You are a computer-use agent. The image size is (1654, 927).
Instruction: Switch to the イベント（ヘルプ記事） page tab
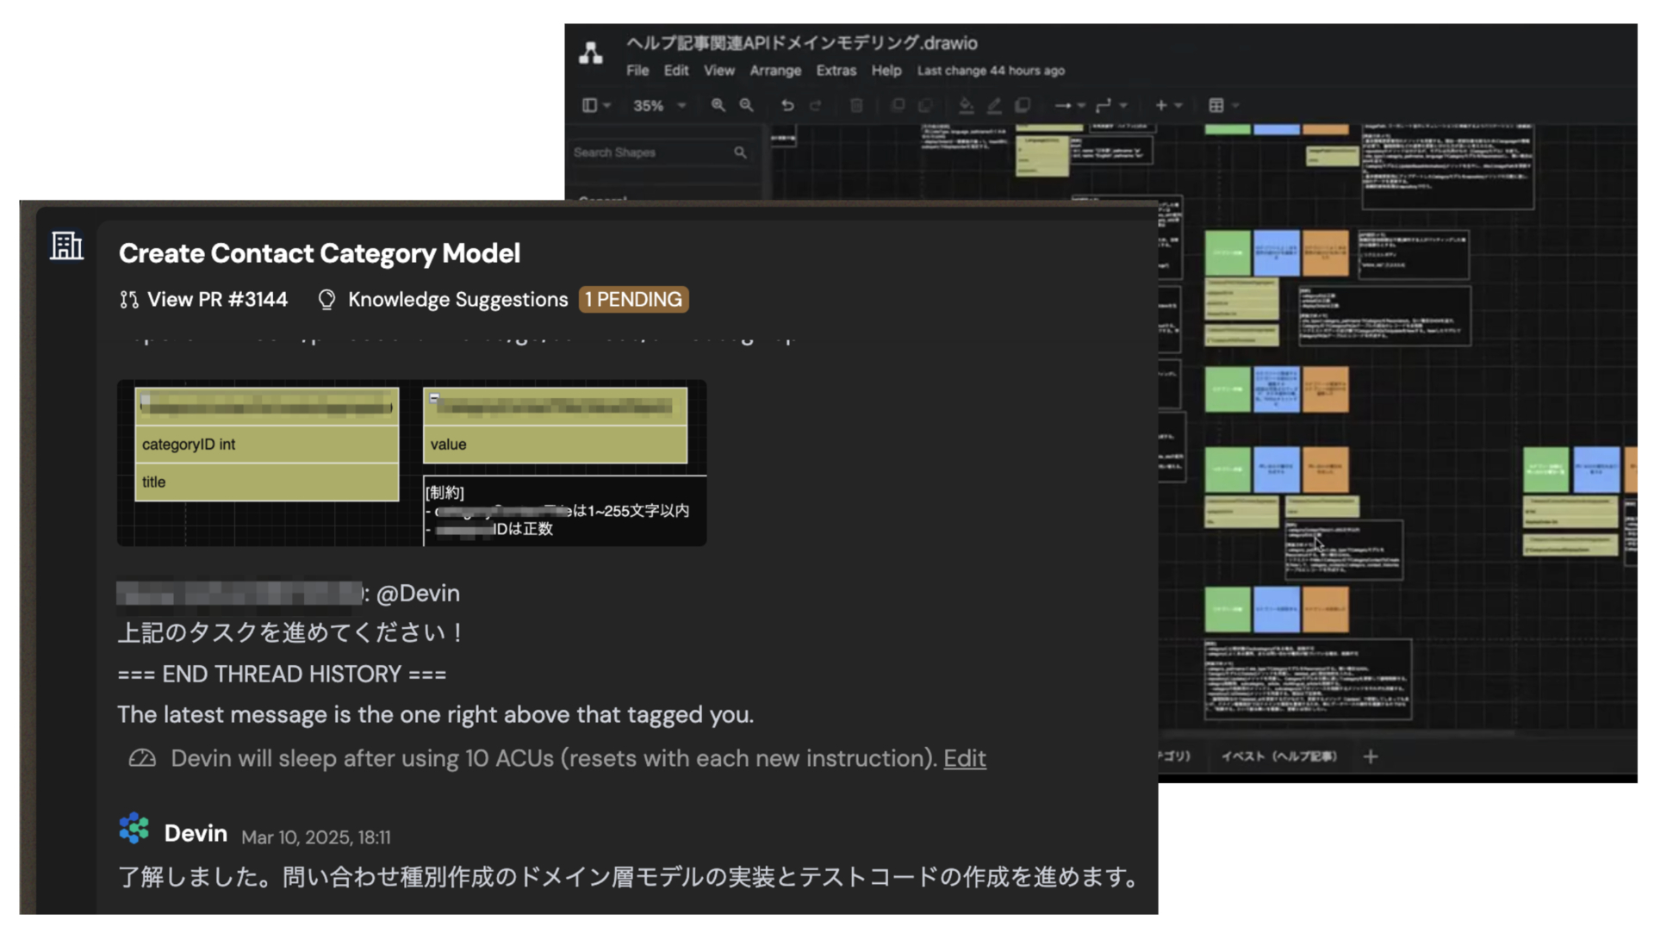tap(1278, 756)
